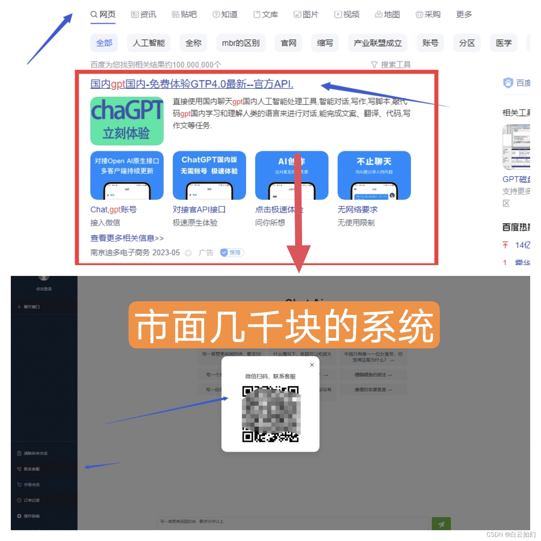Open the GPT related tool thumbnail on the right
Viewport: 541px width, 541px height.
(x=516, y=147)
